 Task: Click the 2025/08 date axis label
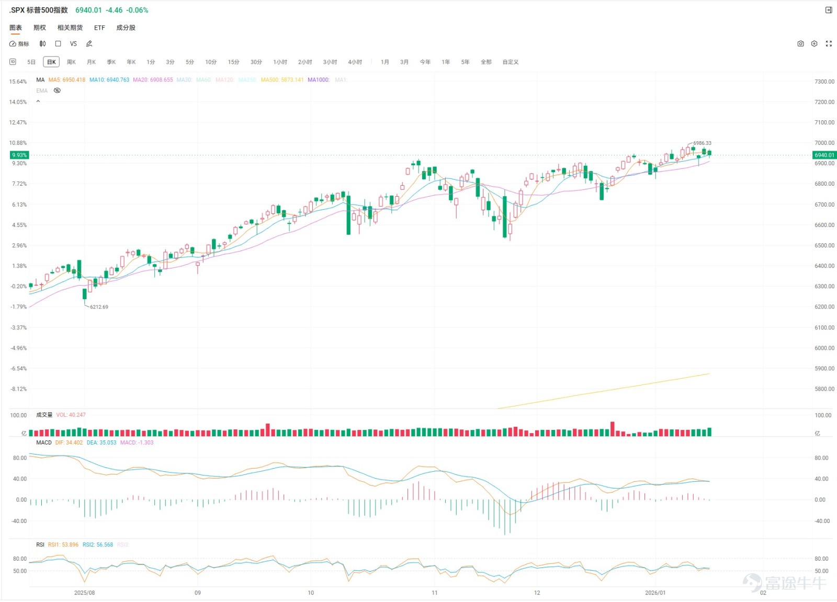pyautogui.click(x=84, y=593)
